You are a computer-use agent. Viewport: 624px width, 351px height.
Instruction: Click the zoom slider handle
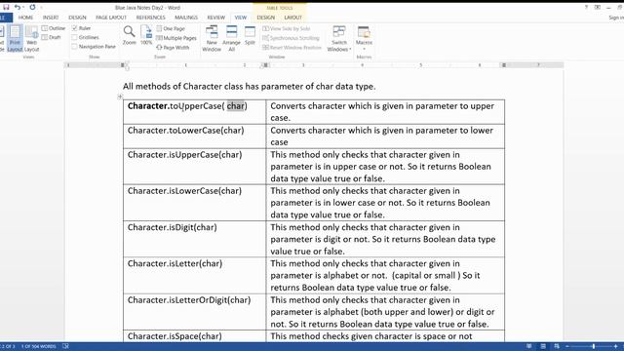tap(594, 346)
